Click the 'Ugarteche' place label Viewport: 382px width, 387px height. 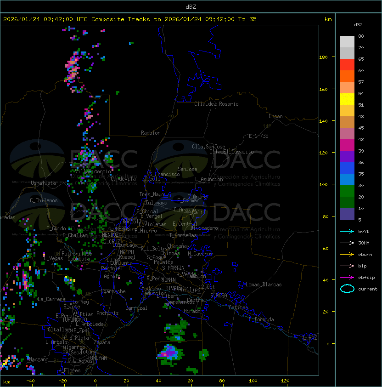pyautogui.click(x=113, y=291)
